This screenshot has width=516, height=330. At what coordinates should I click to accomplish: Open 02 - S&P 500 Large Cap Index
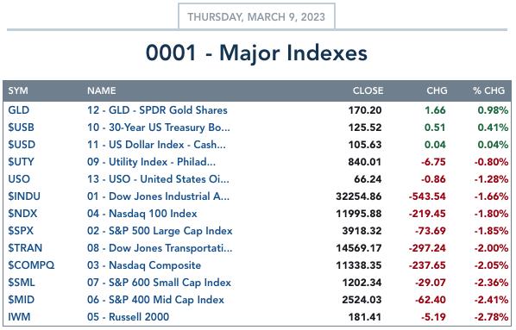160,231
